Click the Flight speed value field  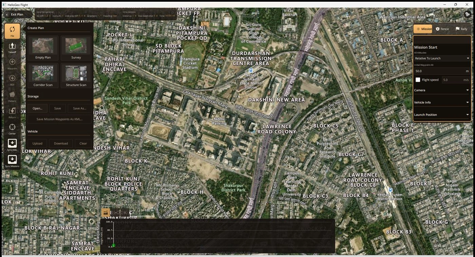[455, 80]
